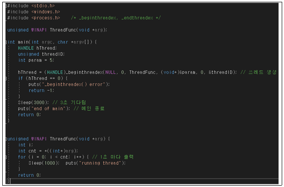Viewport: 284px width, 187px height.
Task: Click the '// 3초 기다림' comment
Action: coord(69,103)
